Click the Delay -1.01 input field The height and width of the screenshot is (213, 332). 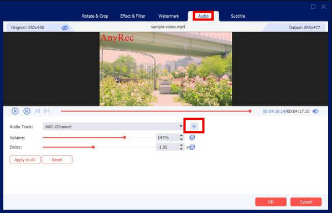[x=168, y=147]
